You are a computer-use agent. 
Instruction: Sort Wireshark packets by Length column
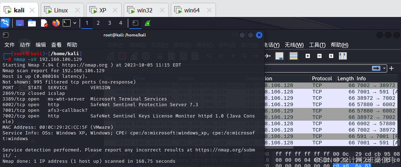345,79
